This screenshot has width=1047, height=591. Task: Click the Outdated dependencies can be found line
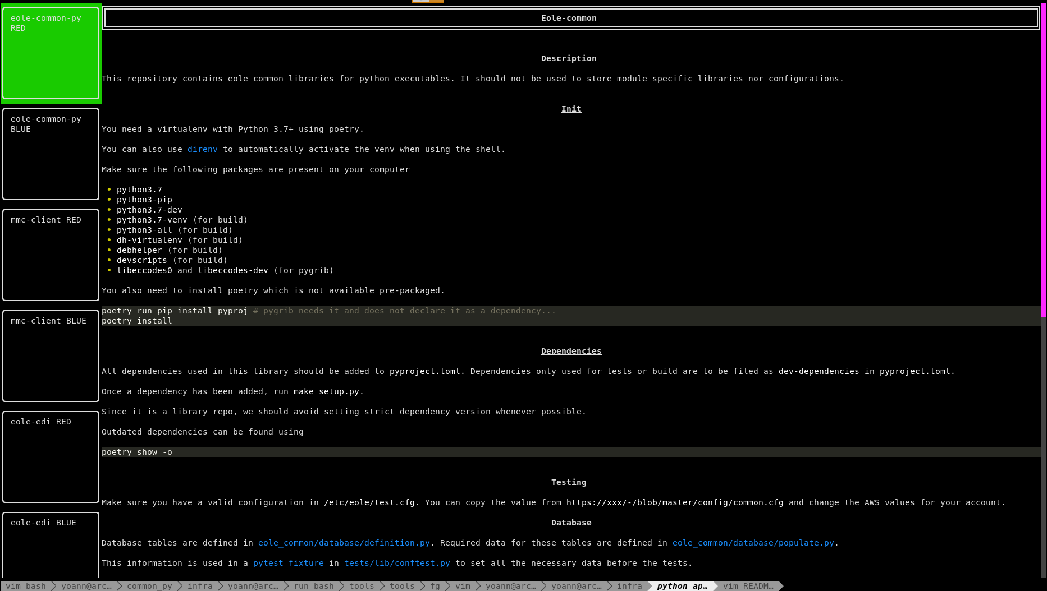[203, 432]
